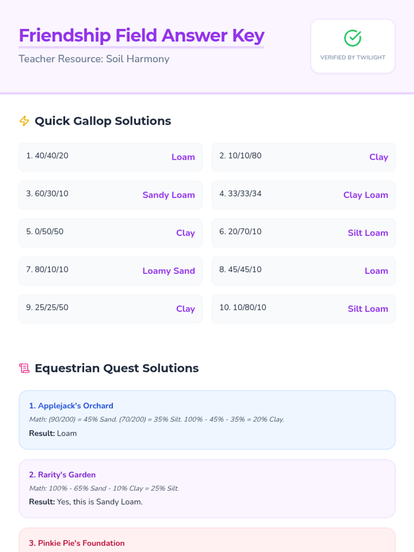Viewport: 414px width, 552px height.
Task: Click the scroll icon beside Equestrian Quest Solutions
Action: 24,368
